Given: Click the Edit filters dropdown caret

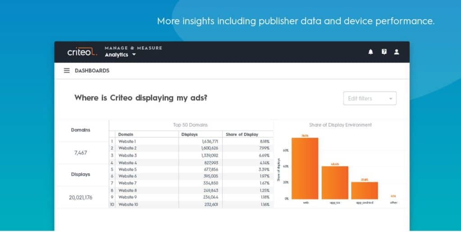Looking at the screenshot, I should pos(391,99).
